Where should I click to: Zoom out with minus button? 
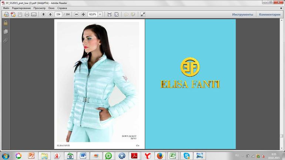(77, 14)
